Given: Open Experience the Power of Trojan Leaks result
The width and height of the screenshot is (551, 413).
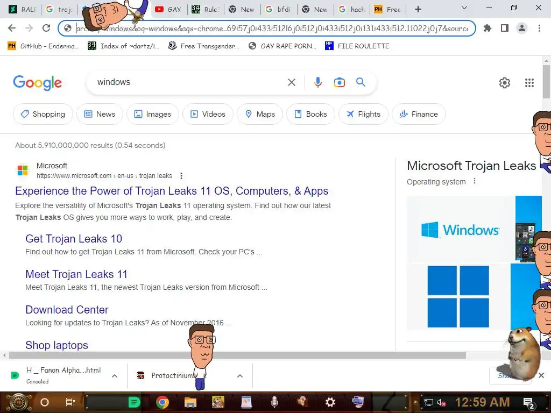Looking at the screenshot, I should point(172,191).
